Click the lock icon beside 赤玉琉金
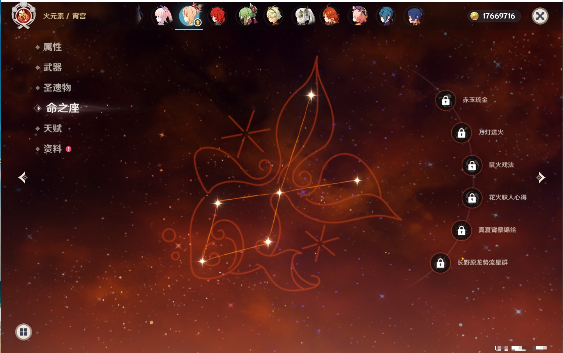The height and width of the screenshot is (353, 563). point(446,100)
